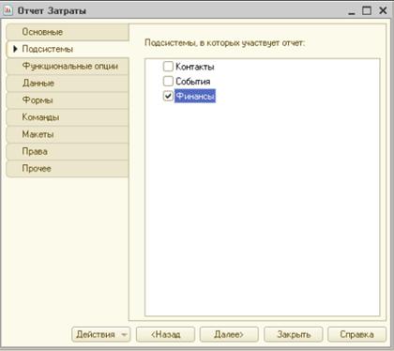Screen dimensions: 394x351
Task: Open help with Справка button
Action: (x=356, y=334)
